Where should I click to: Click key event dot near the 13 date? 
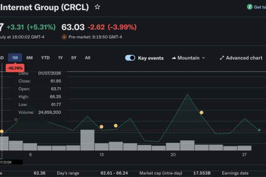102,127
